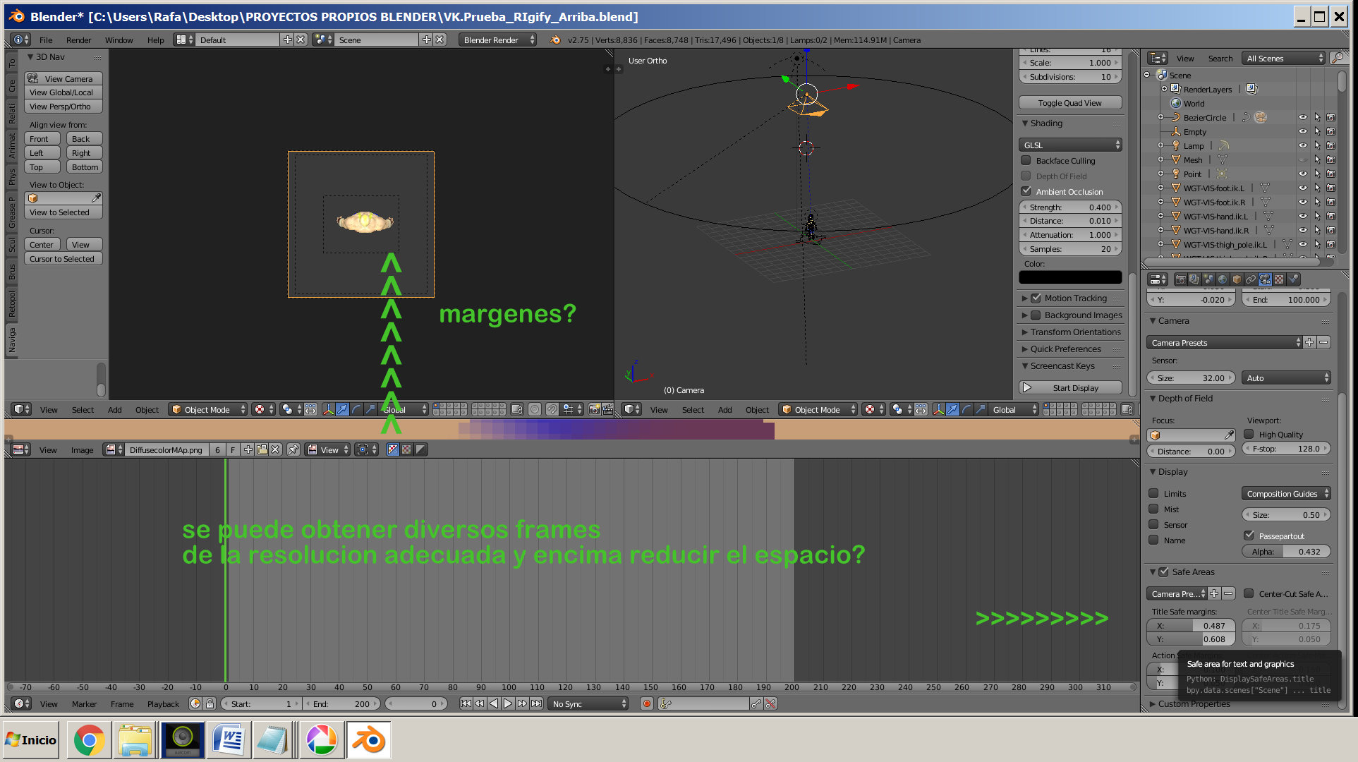The width and height of the screenshot is (1358, 762).
Task: Disable the Ambient Occlusion checkbox
Action: 1026,192
